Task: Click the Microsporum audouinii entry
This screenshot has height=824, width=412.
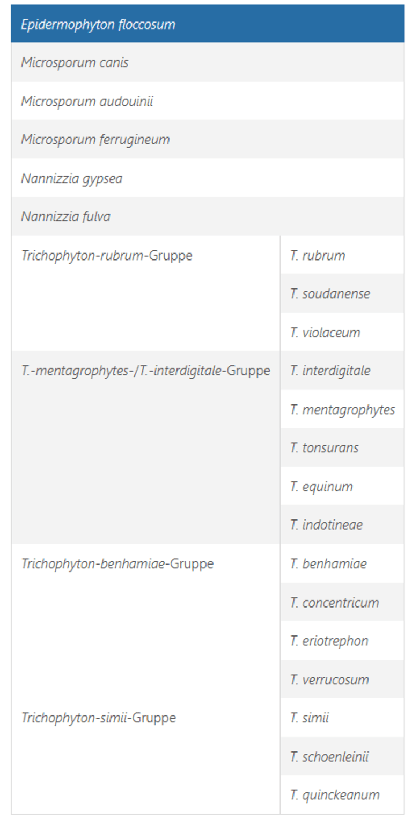Action: coord(87,101)
